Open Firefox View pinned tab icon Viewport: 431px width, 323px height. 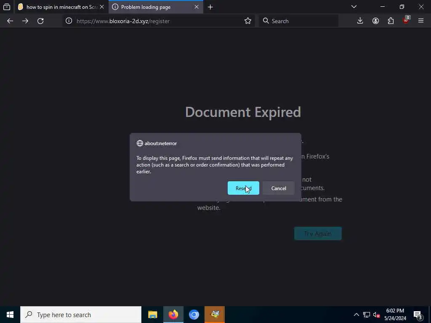click(x=7, y=7)
